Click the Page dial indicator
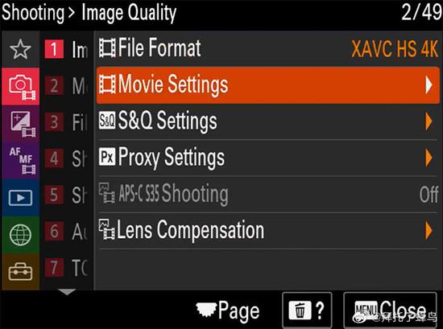This screenshot has height=329, width=443. click(228, 310)
